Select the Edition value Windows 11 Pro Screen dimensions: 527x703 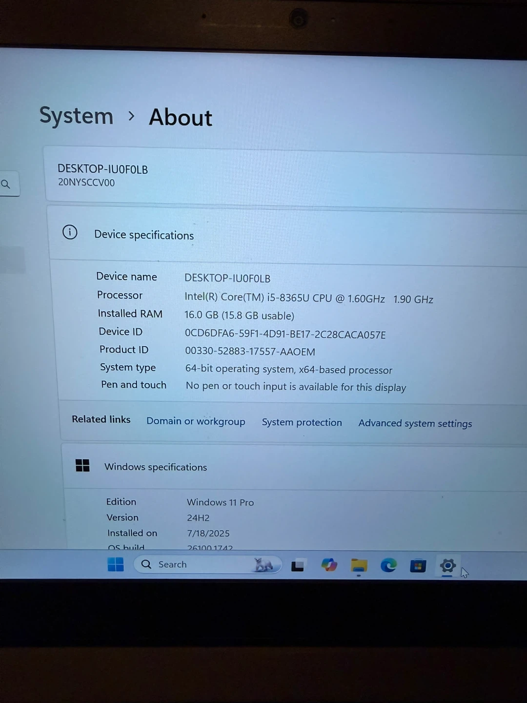220,502
